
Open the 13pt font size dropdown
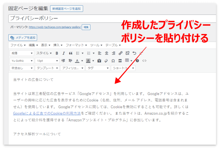pos(47,61)
